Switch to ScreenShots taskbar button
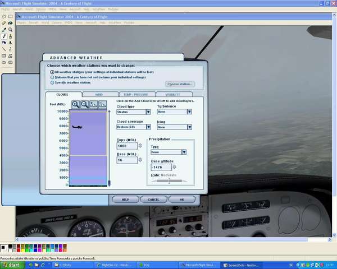 pos(242,265)
